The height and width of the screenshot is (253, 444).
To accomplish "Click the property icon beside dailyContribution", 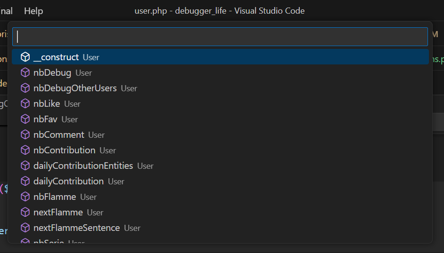I will 25,181.
